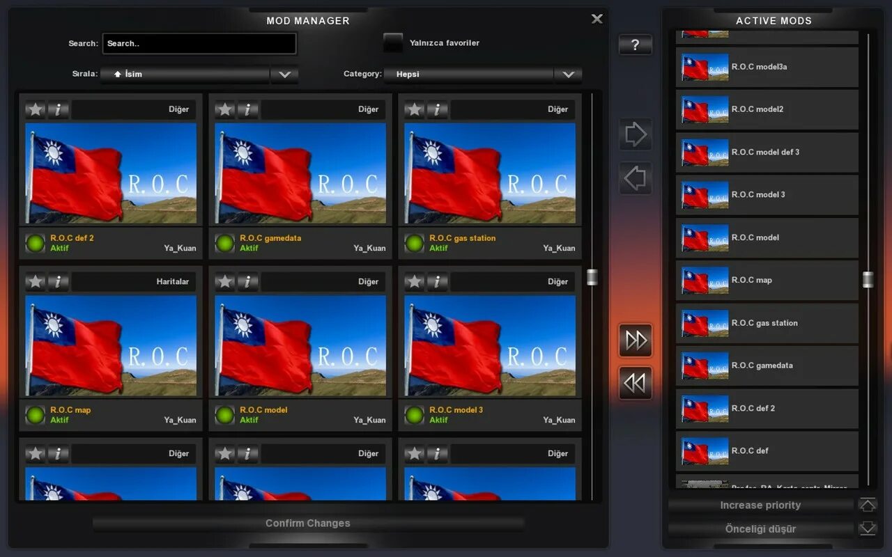Deactivate all mods with double left arrow
This screenshot has height=557, width=892.
click(635, 383)
